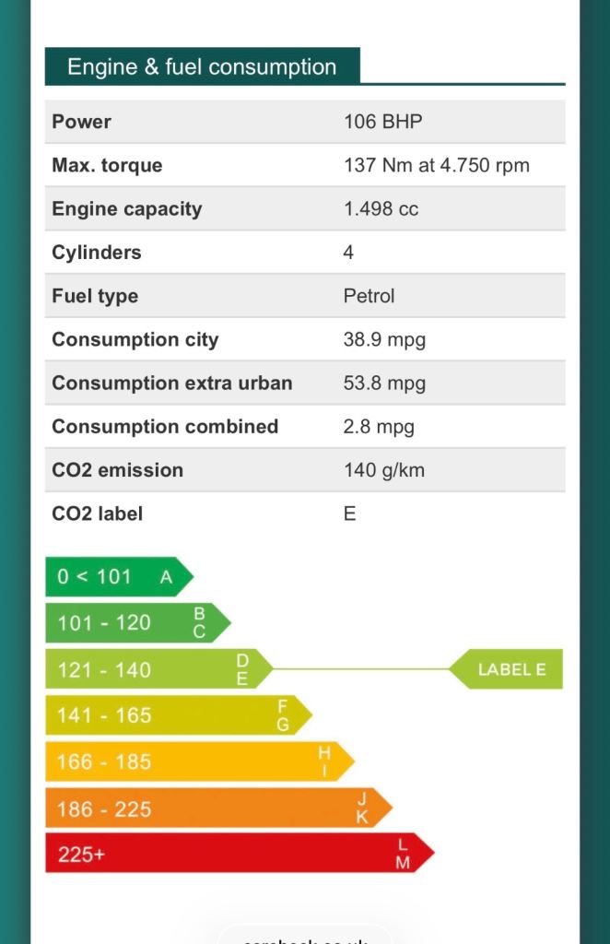Select the 53.8 mpg extra urban value
Viewport: 610px width, 944px height.
[384, 383]
